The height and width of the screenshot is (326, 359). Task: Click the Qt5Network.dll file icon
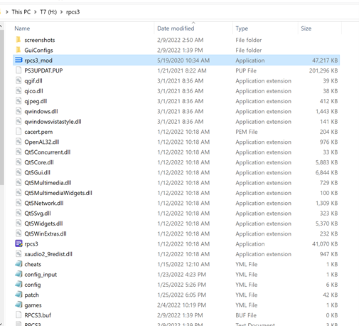[x=18, y=203]
